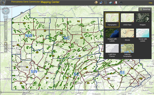Click the 3A wildlife unit label
This screenshot has width=154, height=95.
pyautogui.click(x=78, y=21)
